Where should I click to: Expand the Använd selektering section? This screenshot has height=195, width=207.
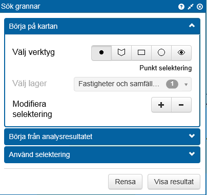pos(102,154)
